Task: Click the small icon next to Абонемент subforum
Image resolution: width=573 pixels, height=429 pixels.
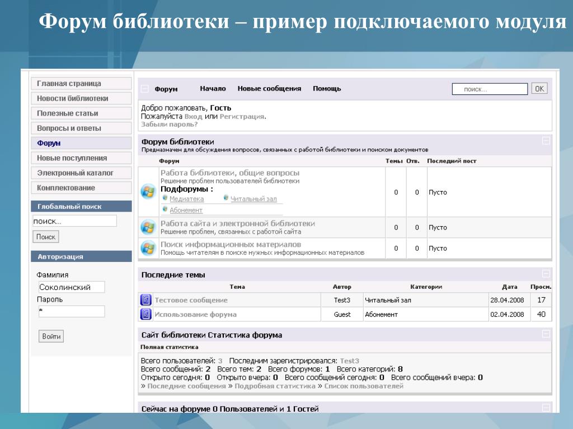Action: tap(165, 209)
